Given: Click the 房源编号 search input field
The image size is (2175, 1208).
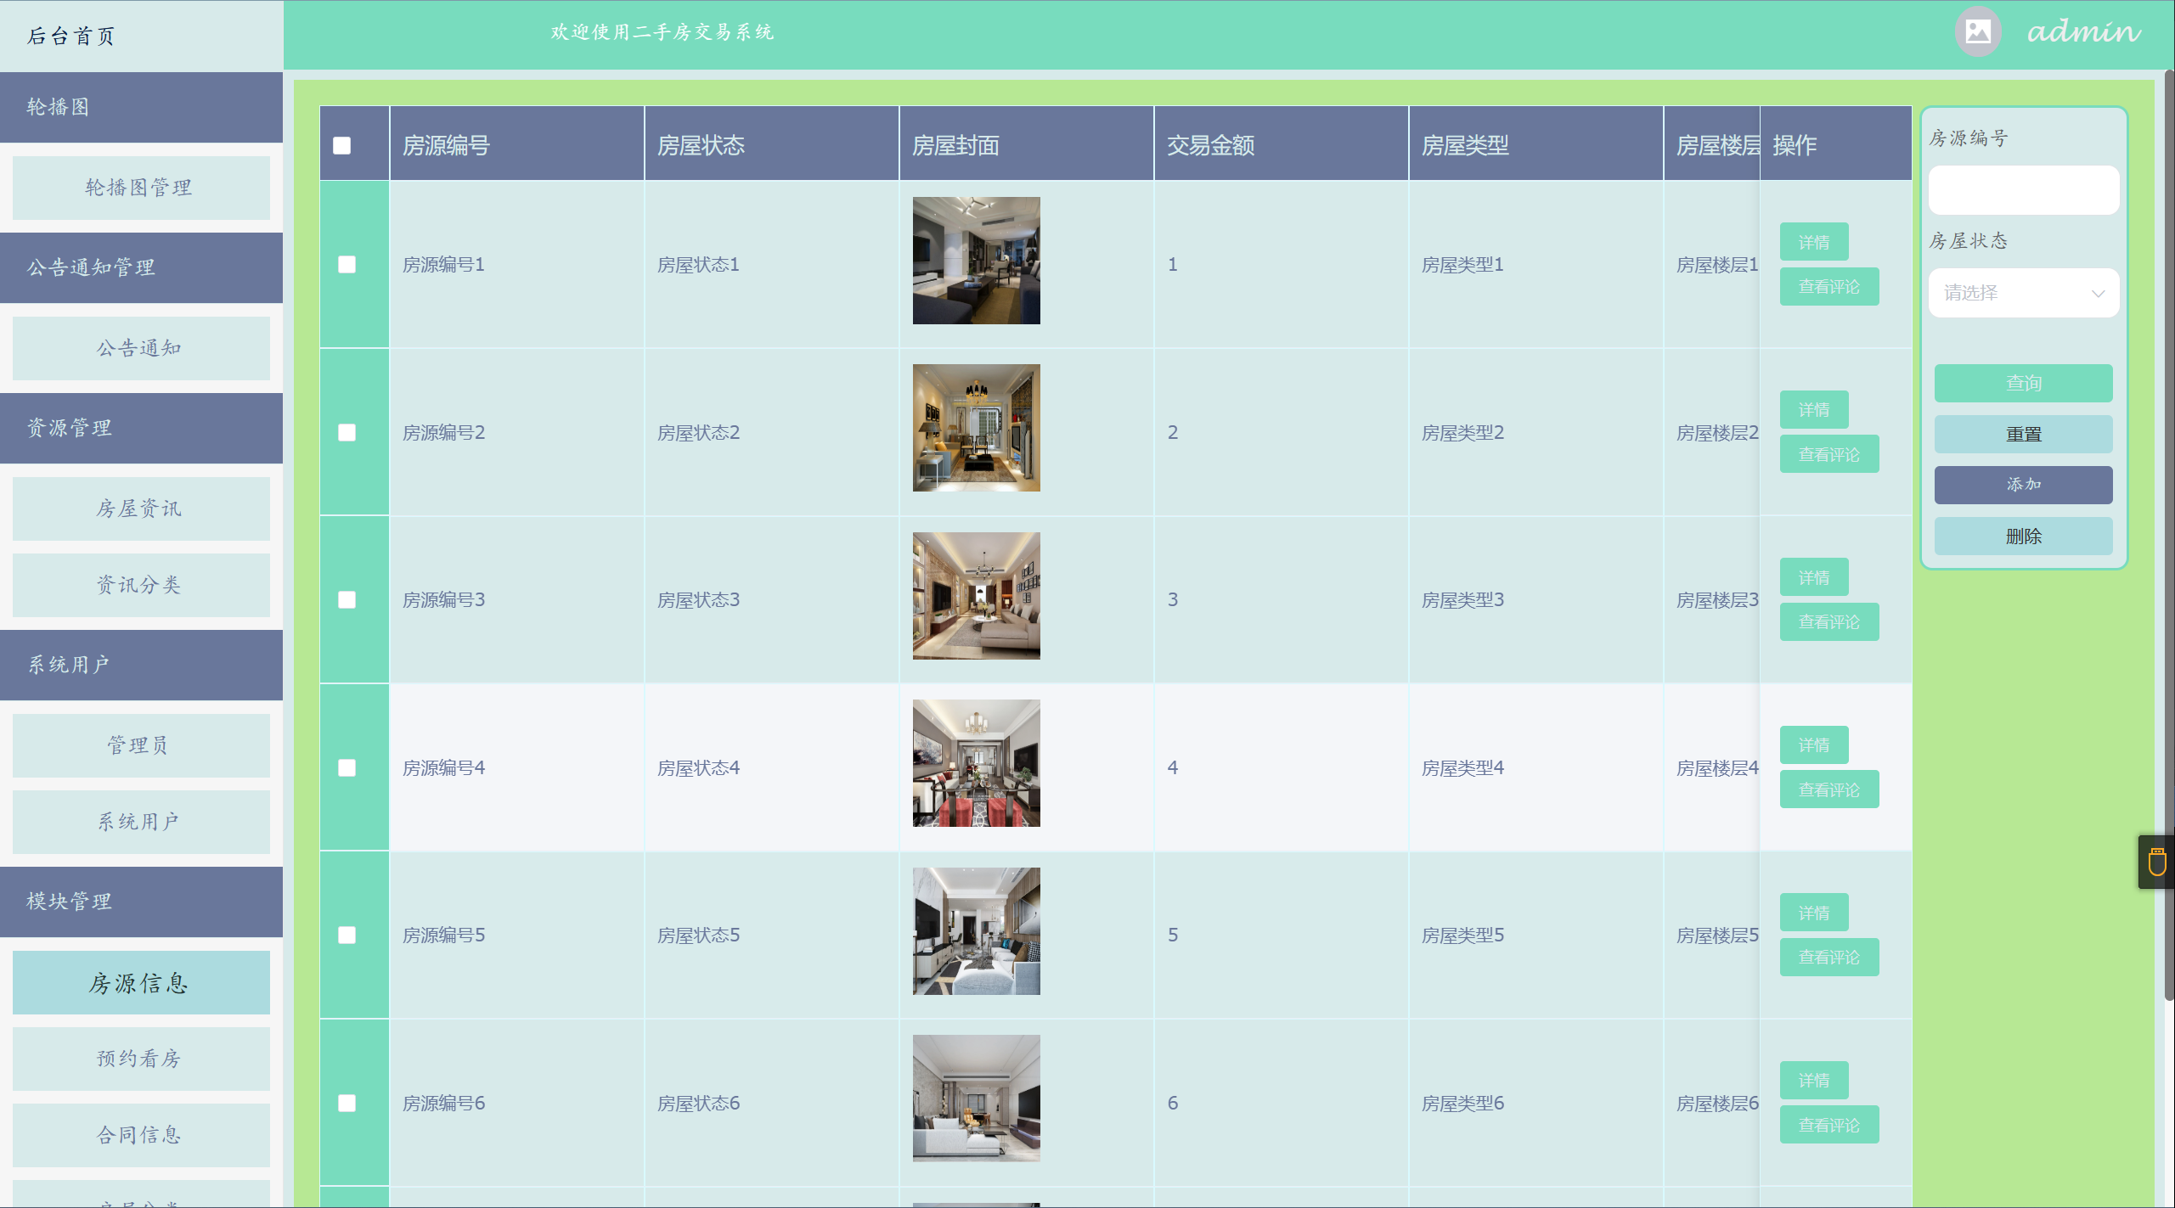Looking at the screenshot, I should [2022, 190].
